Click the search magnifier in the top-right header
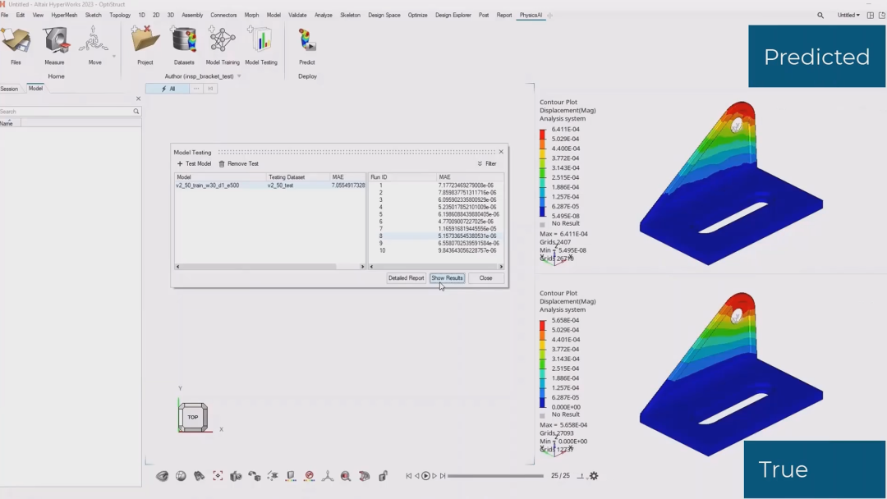Screen dimensions: 887x499 click(820, 16)
